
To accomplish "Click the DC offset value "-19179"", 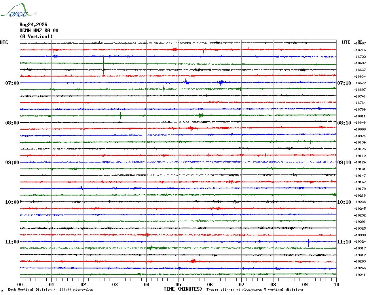I will [x=360, y=189].
